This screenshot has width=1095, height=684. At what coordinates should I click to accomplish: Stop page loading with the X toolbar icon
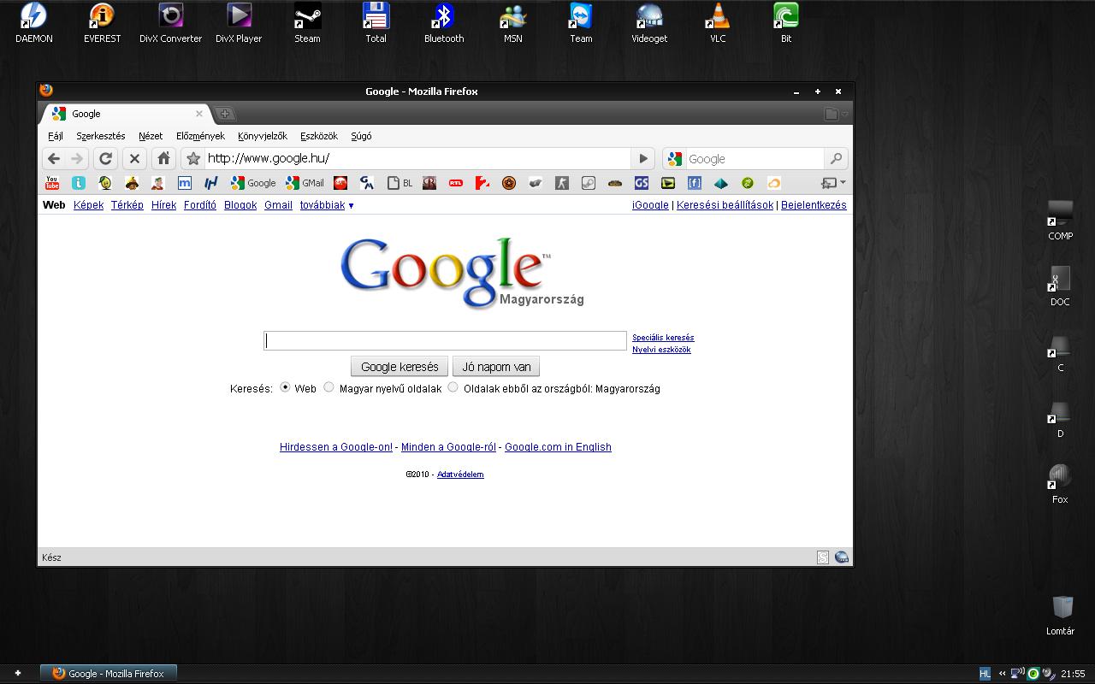pyautogui.click(x=134, y=158)
